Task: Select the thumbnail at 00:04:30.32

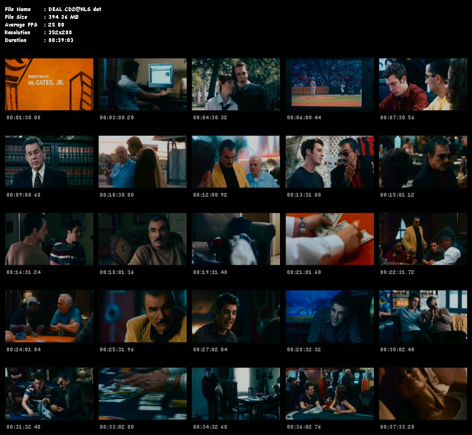Action: pyautogui.click(x=236, y=84)
